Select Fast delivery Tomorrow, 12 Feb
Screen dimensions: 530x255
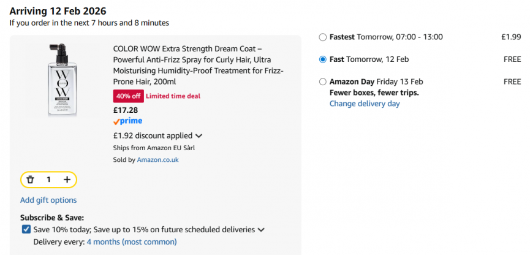323,59
